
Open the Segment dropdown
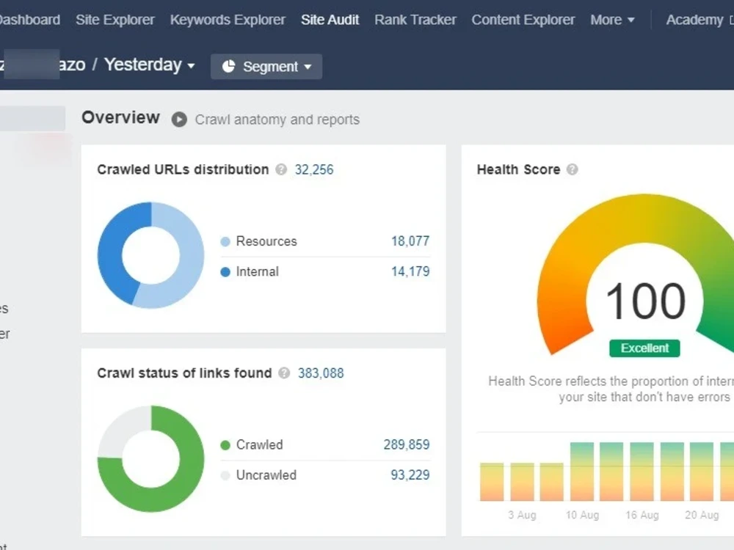tap(266, 67)
